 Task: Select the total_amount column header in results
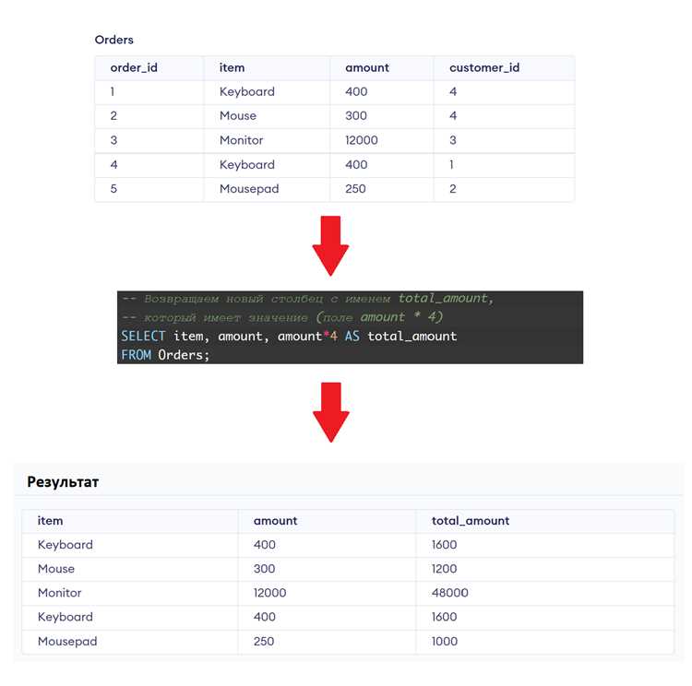click(x=471, y=521)
